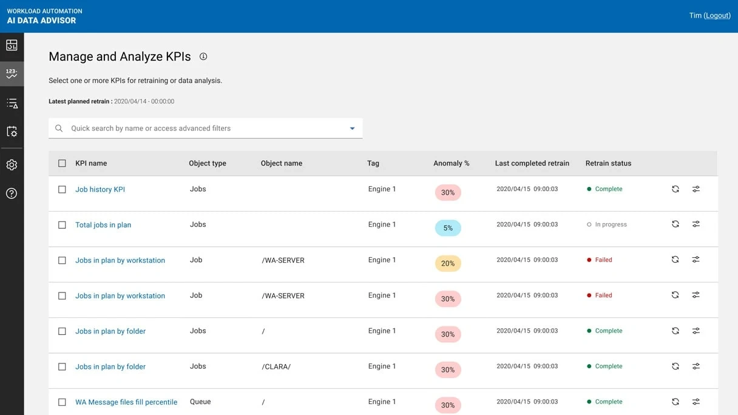The image size is (738, 415).
Task: Click the info icon beside the page title
Action: pos(203,56)
